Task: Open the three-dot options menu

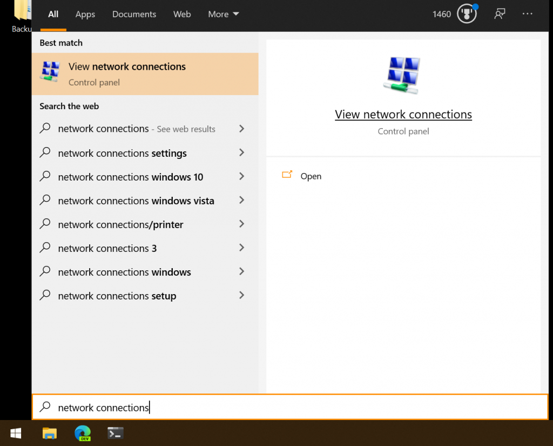Action: (527, 14)
